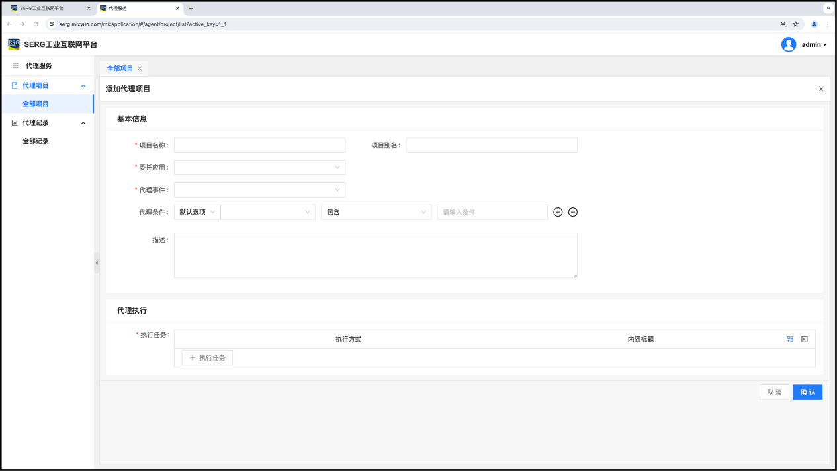The height and width of the screenshot is (471, 837).
Task: Select 全部记录 in the sidebar
Action: click(36, 141)
